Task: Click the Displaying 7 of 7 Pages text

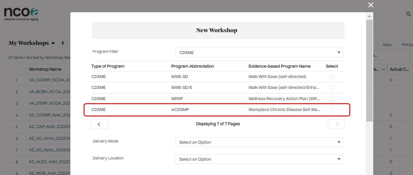Action: click(218, 124)
